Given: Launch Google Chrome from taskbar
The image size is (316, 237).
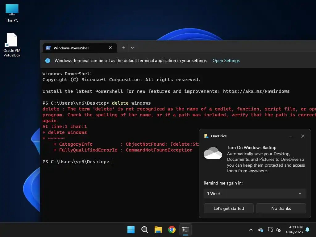Looking at the screenshot, I should pos(172,230).
